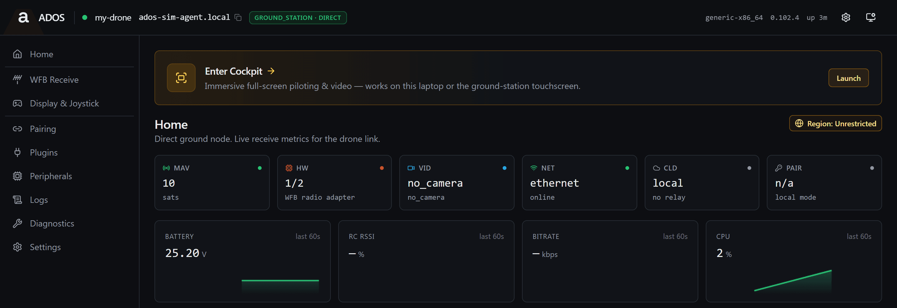The image size is (897, 308).
Task: Launch the cockpit with Launch button
Action: click(x=848, y=78)
